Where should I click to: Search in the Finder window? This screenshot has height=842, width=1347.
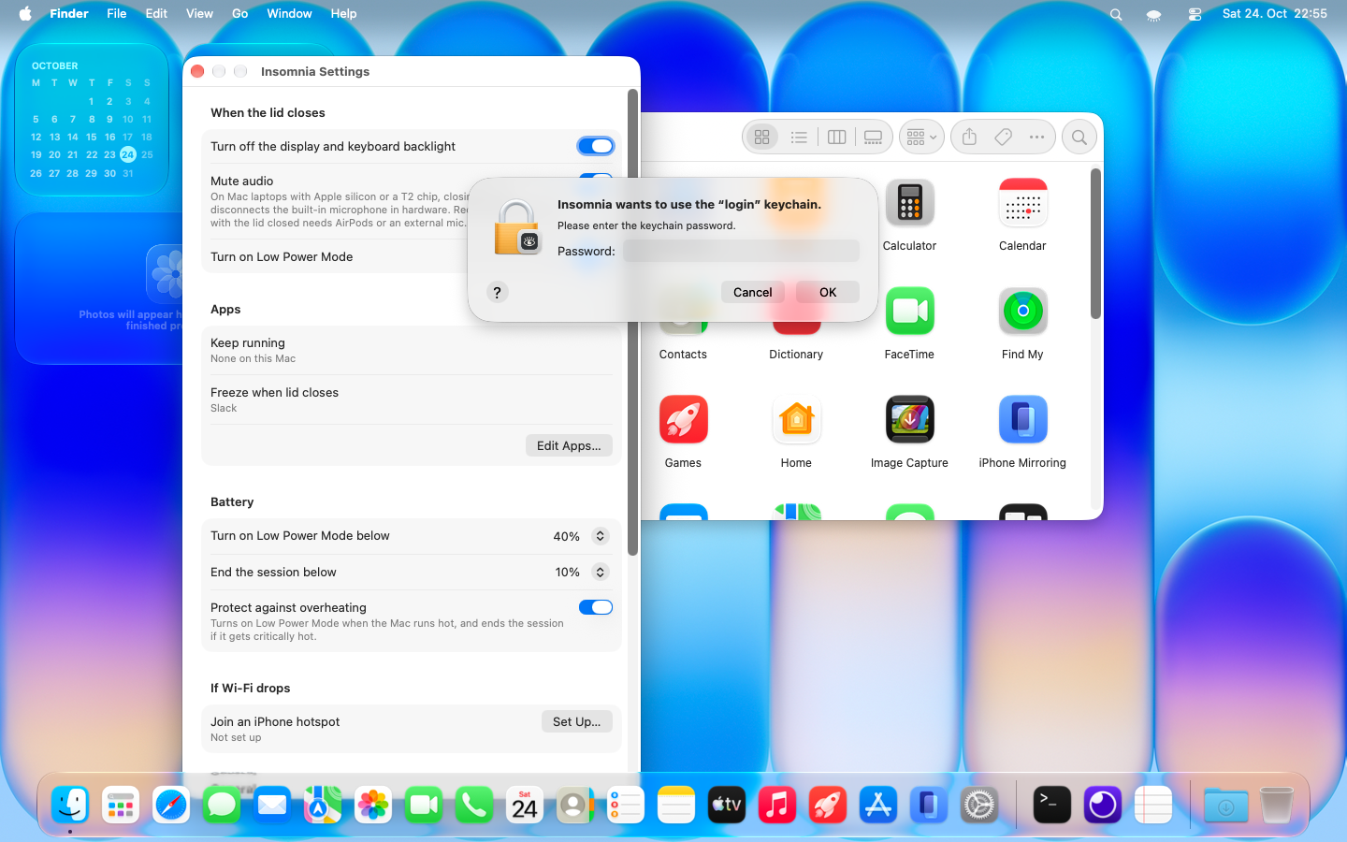1079,138
